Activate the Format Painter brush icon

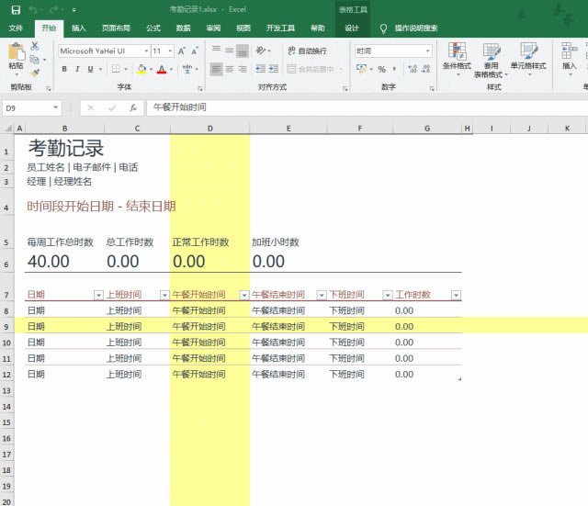coord(35,72)
